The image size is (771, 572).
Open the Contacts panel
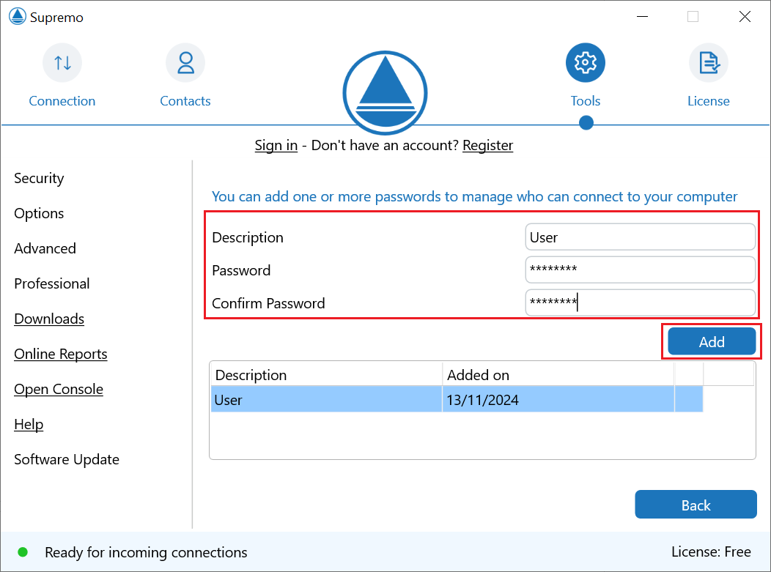(x=185, y=73)
